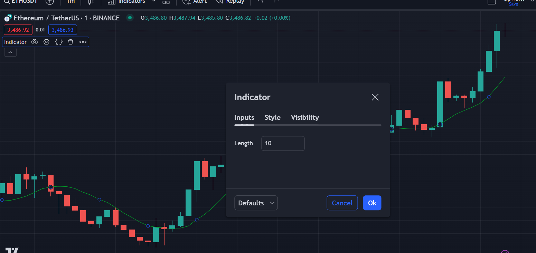The width and height of the screenshot is (536, 253).
Task: Create a new Alert
Action: pos(195,2)
